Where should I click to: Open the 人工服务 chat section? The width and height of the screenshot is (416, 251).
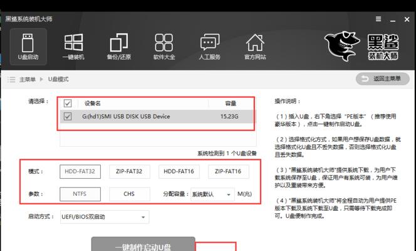210,46
